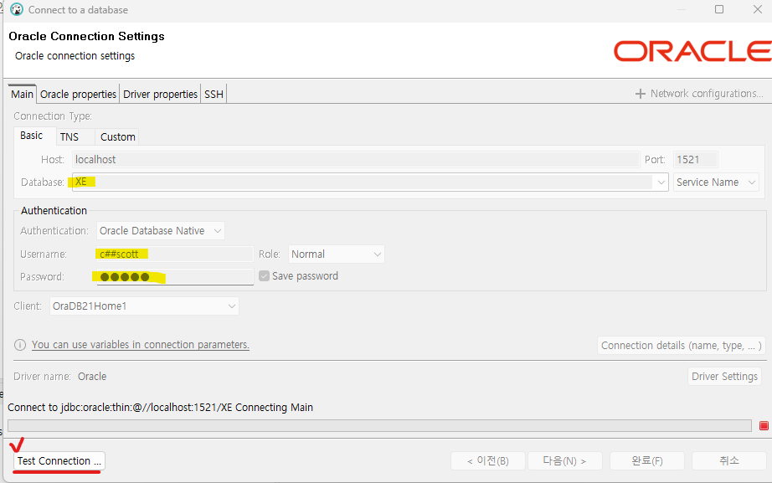Image resolution: width=772 pixels, height=483 pixels.
Task: Click the Oracle Connection Settings heading
Action: [86, 36]
